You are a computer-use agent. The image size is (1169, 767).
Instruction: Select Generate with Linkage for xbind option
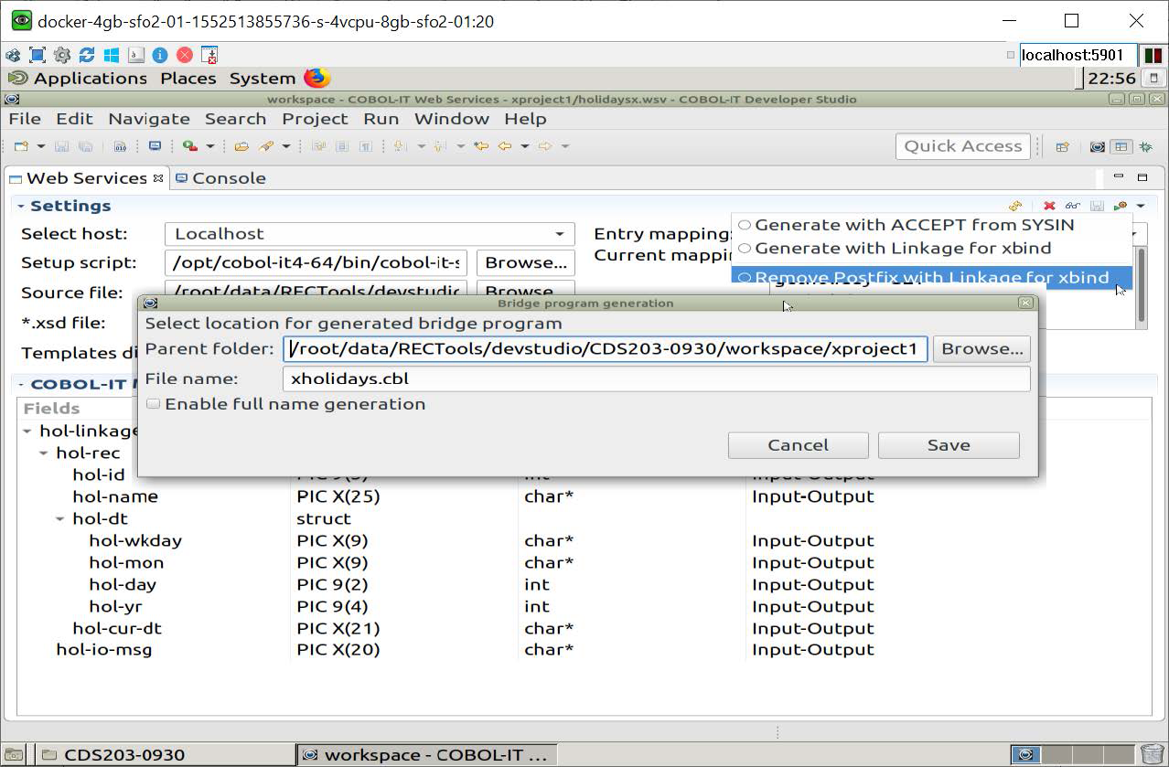[x=902, y=249]
